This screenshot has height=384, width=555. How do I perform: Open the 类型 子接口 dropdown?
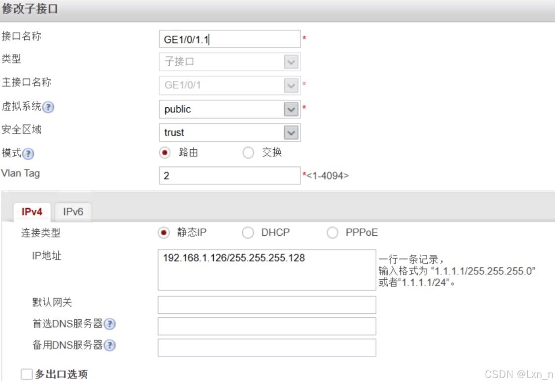click(x=291, y=62)
